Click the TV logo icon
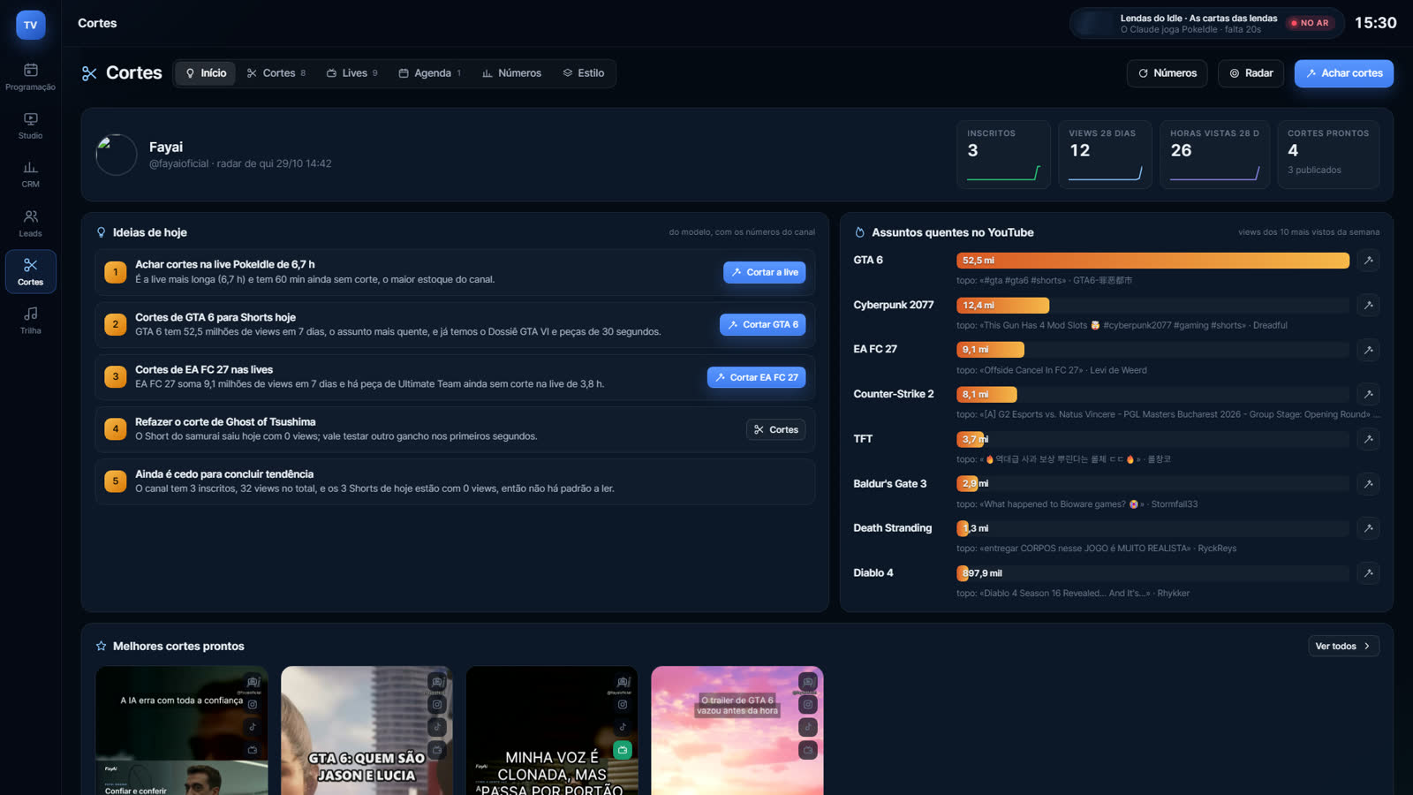The width and height of the screenshot is (1413, 795). (x=30, y=25)
